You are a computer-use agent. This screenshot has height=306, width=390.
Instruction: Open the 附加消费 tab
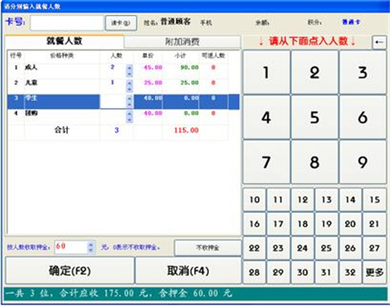[x=183, y=42]
